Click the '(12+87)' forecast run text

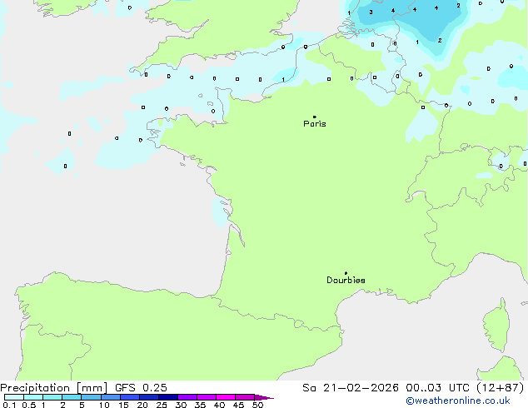501,388
